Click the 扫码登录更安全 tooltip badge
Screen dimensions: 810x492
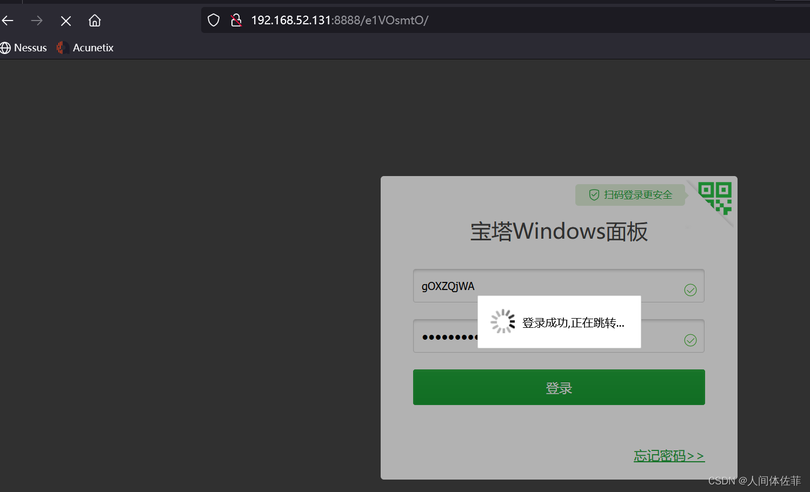[x=630, y=195]
